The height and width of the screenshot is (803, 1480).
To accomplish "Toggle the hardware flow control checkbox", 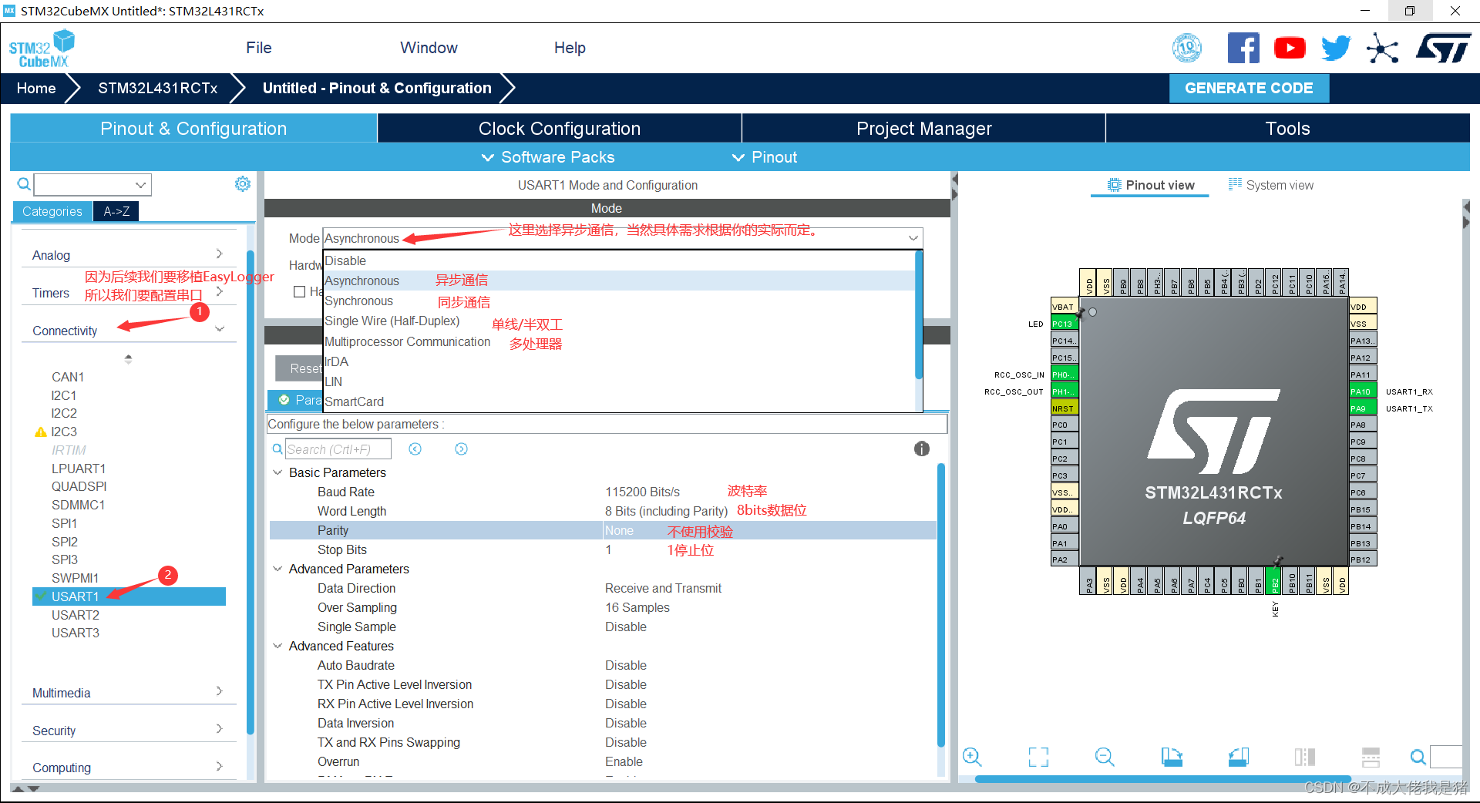I will click(300, 291).
